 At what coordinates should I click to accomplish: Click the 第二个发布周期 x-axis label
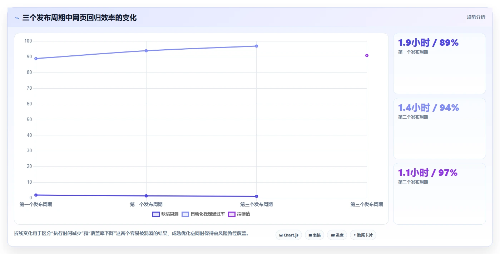pyautogui.click(x=146, y=204)
